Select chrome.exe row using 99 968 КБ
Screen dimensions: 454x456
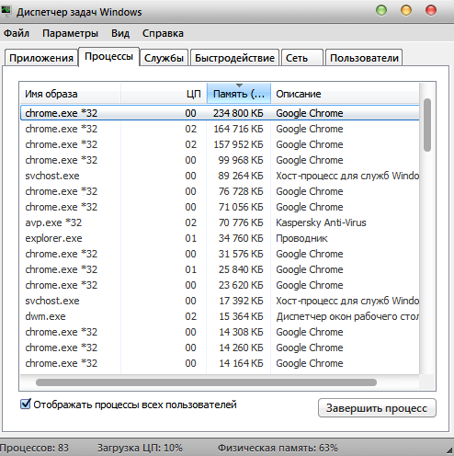tap(220, 160)
